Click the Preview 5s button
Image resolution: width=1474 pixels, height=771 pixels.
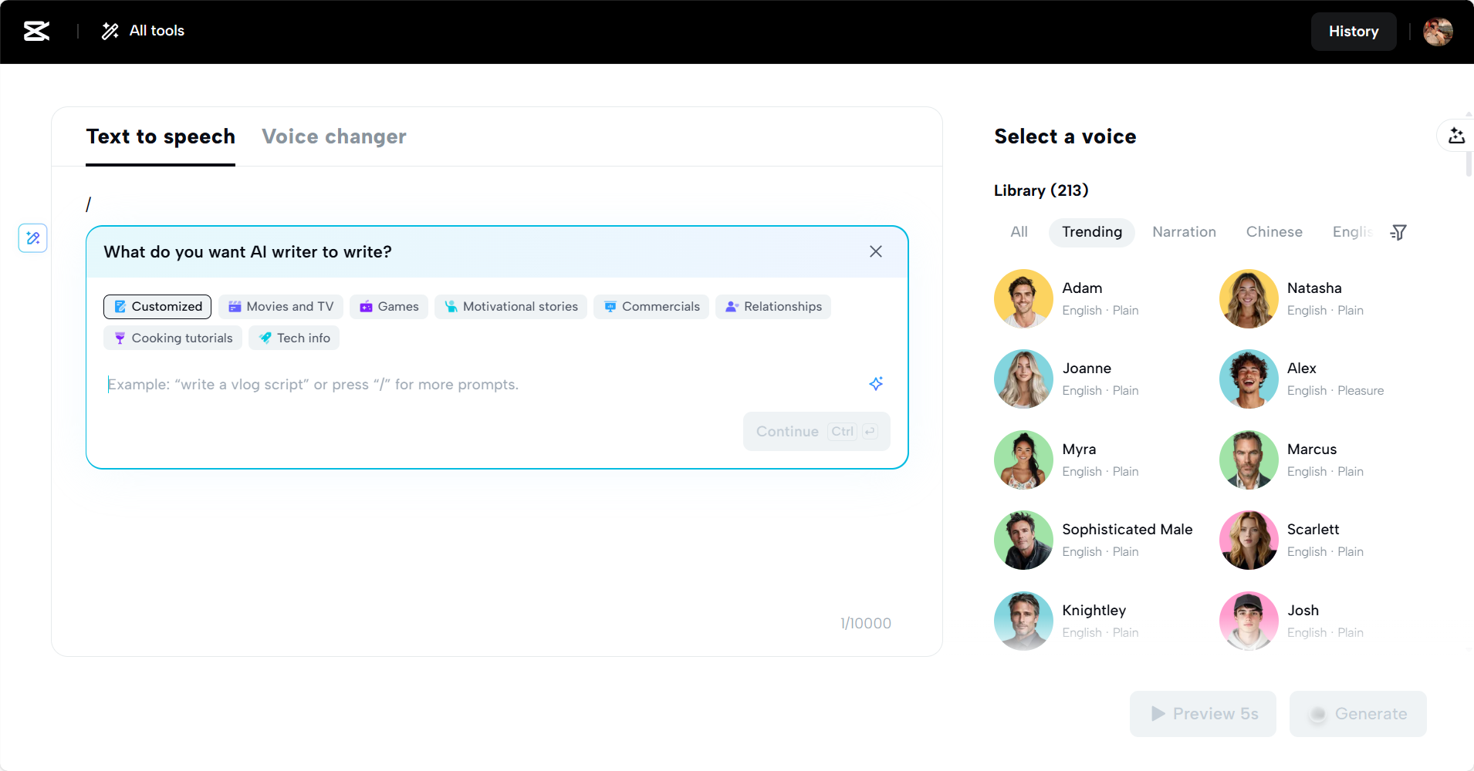[1203, 714]
